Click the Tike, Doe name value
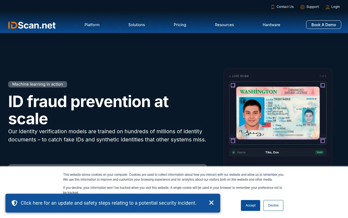348x218 pixels. click(x=272, y=152)
